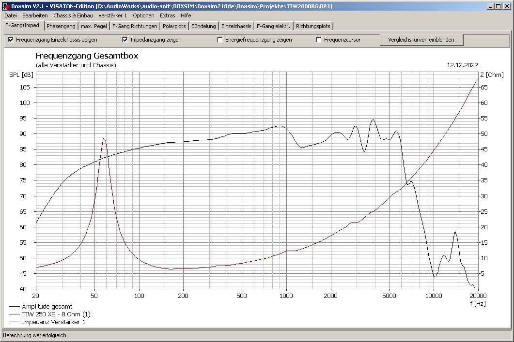Turn on the Frequenzcursor checkbox
The width and height of the screenshot is (514, 342).
(319, 40)
